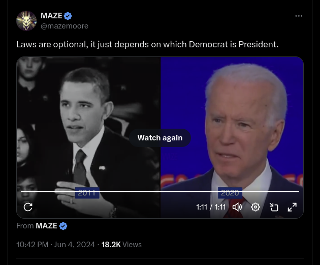Click the blue verified badge beside MAZE header
The height and width of the screenshot is (265, 320).
click(x=68, y=16)
